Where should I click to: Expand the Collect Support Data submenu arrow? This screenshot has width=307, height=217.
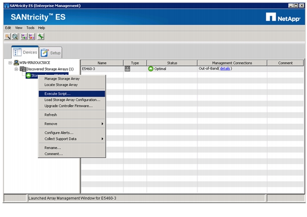coord(102,139)
